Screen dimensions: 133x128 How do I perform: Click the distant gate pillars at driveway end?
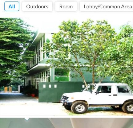(x=8, y=89)
